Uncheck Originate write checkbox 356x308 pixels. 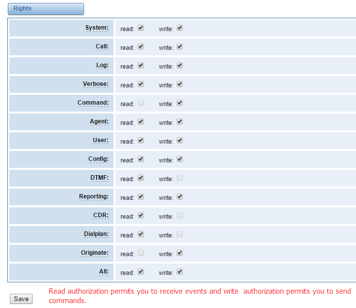[x=180, y=253]
